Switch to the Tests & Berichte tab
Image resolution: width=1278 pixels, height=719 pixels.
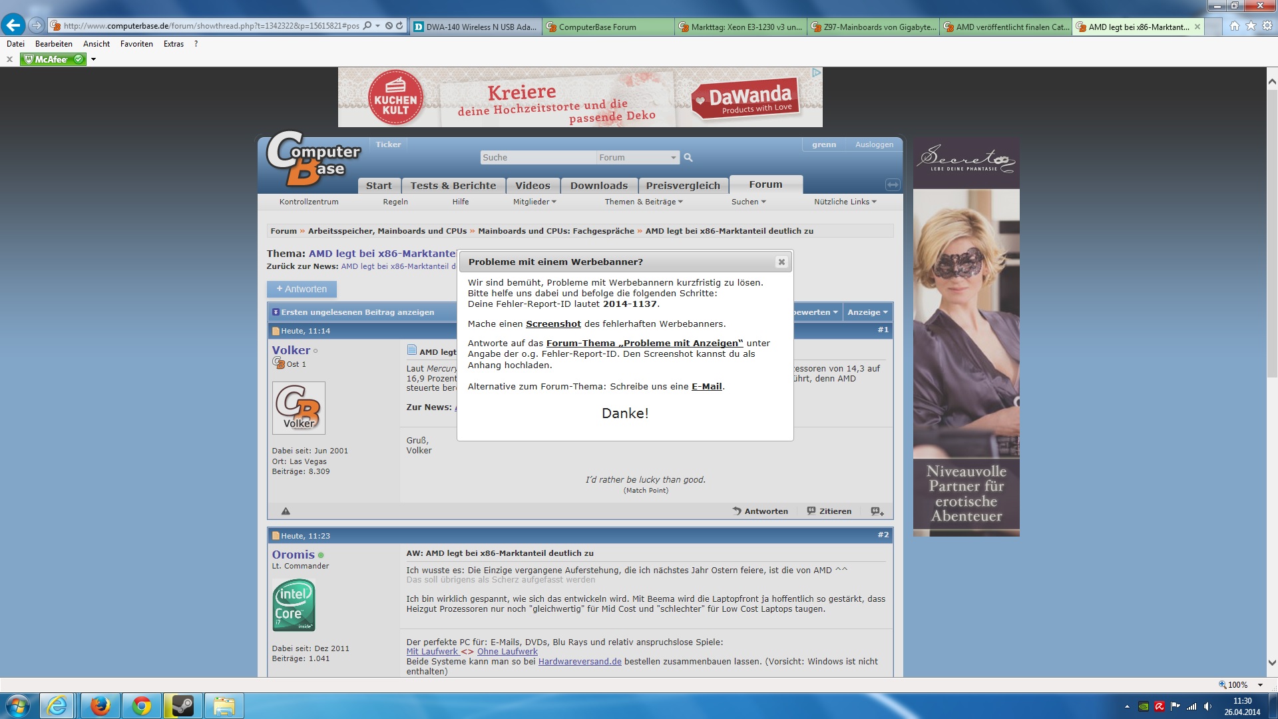pyautogui.click(x=453, y=186)
